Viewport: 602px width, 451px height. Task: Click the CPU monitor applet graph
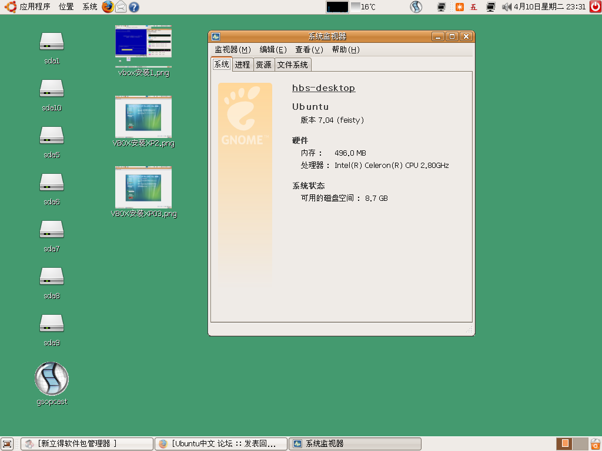click(337, 7)
